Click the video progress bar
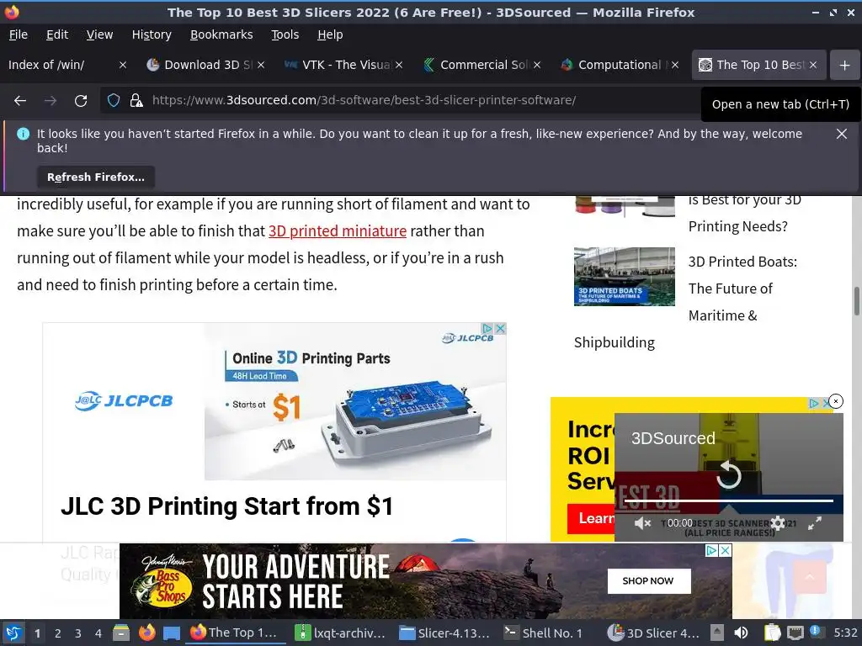Viewport: 862px width, 646px height. pyautogui.click(x=729, y=501)
